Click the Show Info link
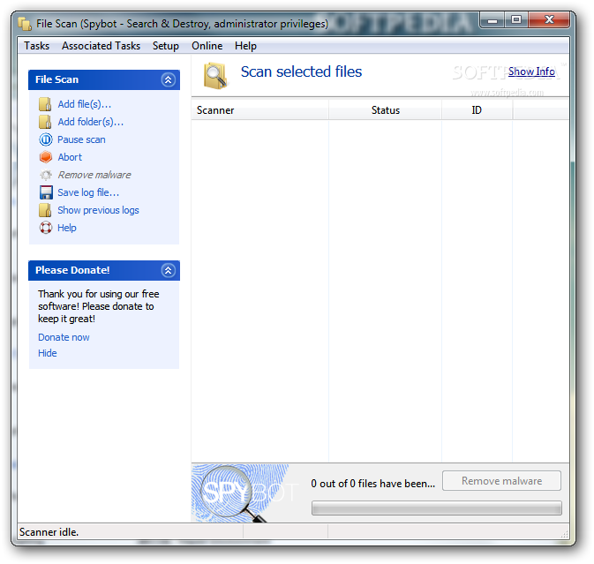This screenshot has height=564, width=594. [x=531, y=71]
